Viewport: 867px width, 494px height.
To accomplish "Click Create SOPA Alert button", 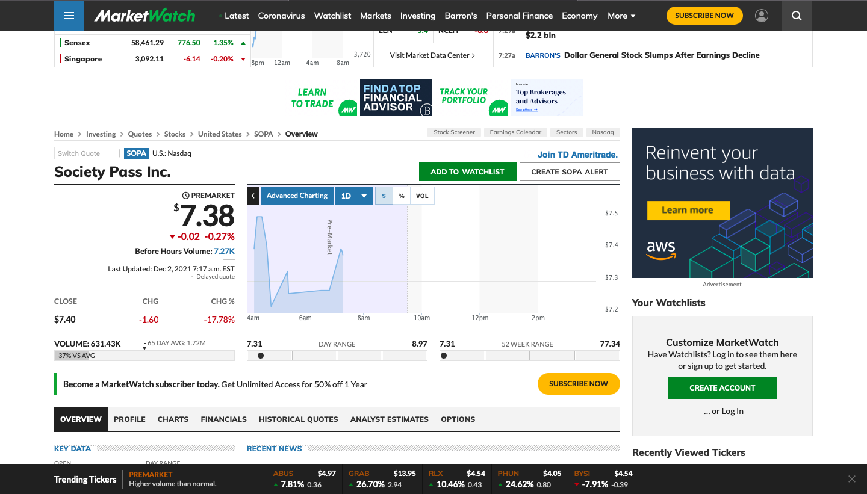I will [x=570, y=171].
